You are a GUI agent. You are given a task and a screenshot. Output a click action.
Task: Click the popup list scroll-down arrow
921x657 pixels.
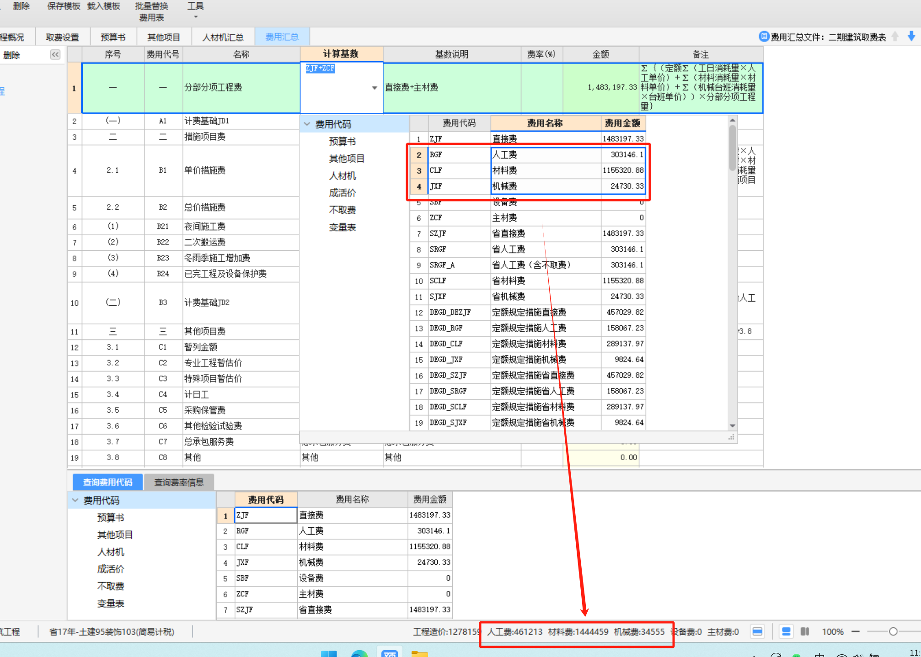tap(733, 425)
